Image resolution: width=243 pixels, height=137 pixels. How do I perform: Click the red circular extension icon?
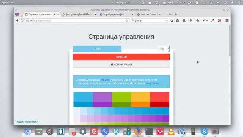tap(219, 21)
